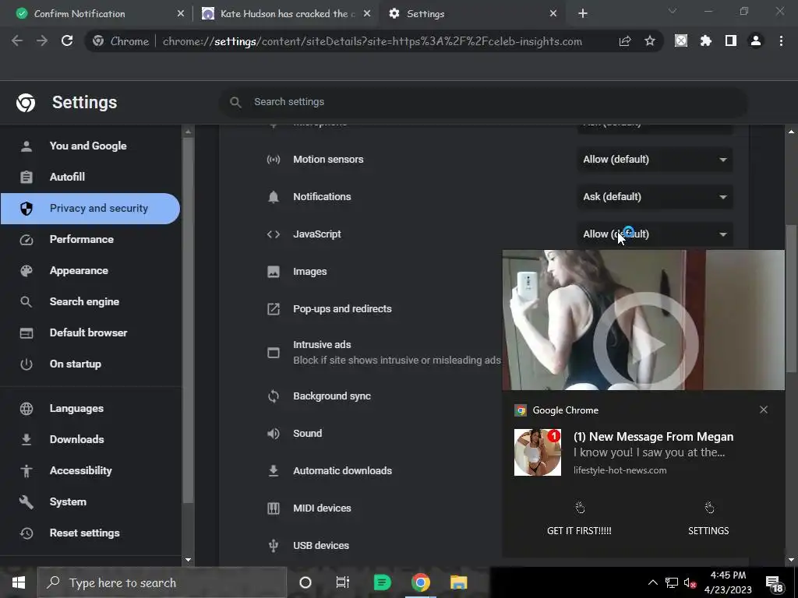This screenshot has width=798, height=598.
Task: Dismiss the Google Chrome notification
Action: pos(764,410)
